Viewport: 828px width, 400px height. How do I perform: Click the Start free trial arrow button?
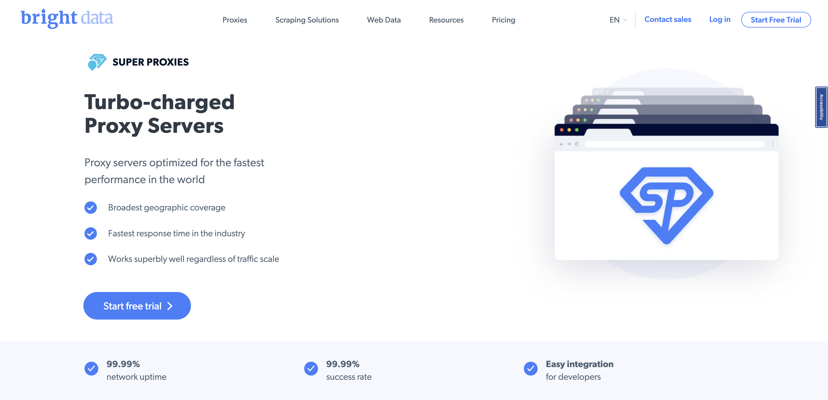(x=137, y=305)
